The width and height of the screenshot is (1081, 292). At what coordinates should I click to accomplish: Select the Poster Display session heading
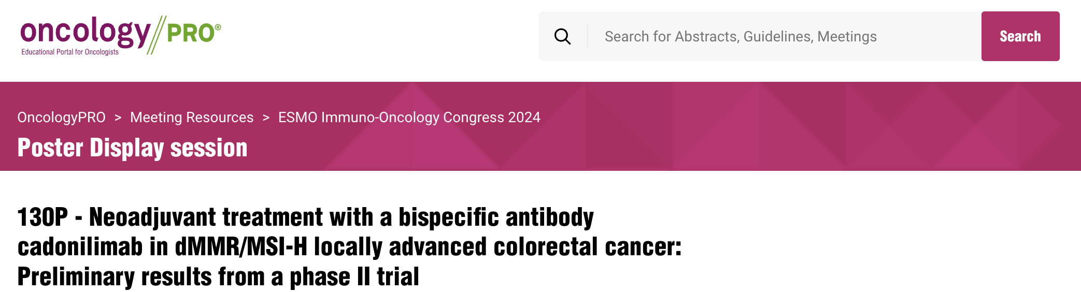click(132, 148)
